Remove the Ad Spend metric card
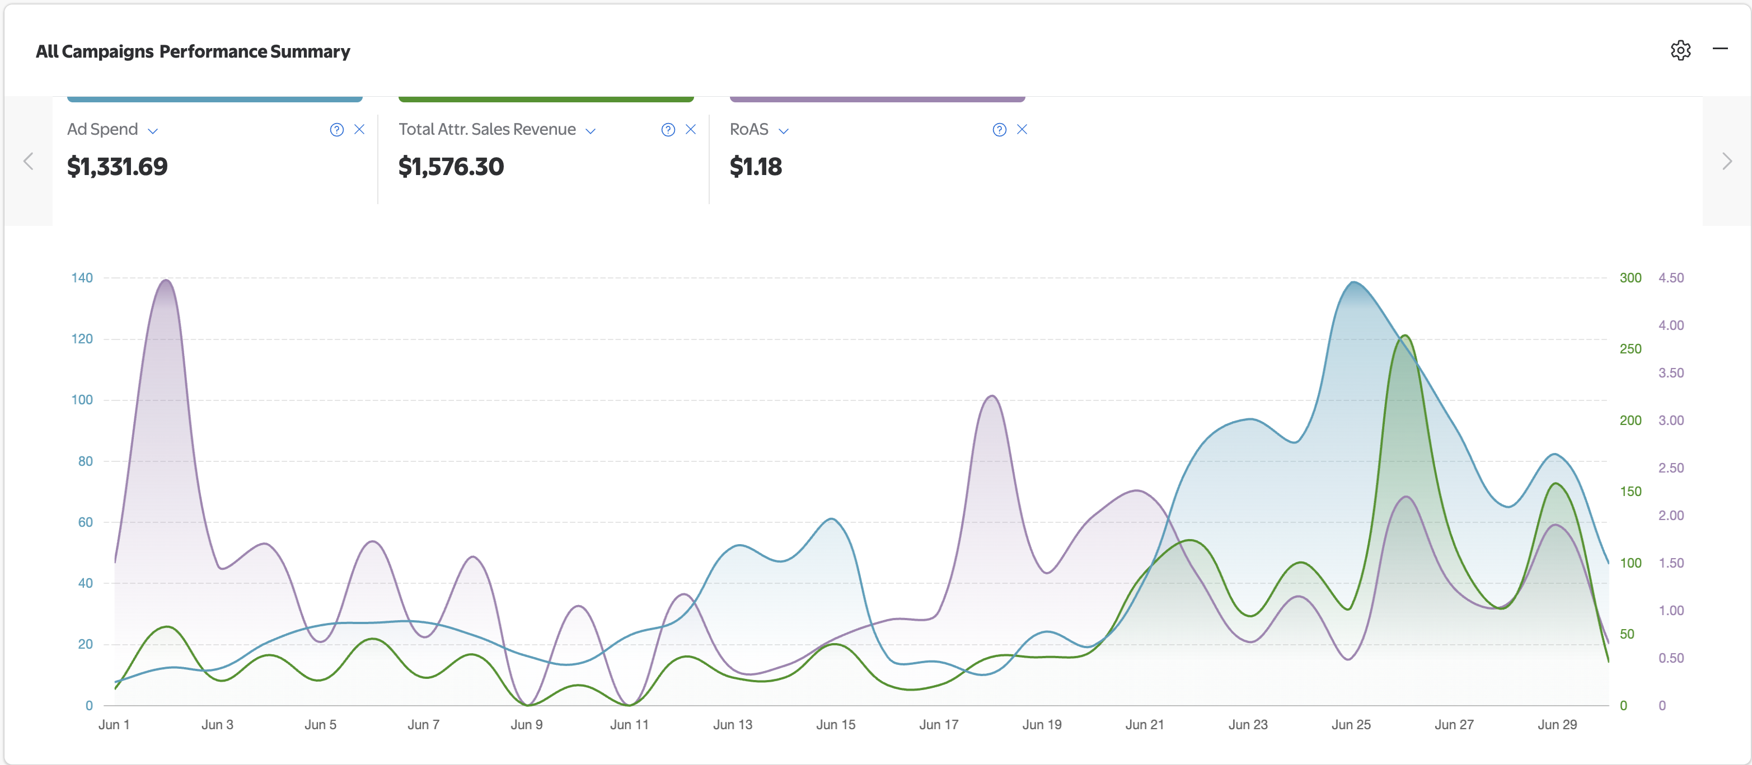 [x=360, y=129]
